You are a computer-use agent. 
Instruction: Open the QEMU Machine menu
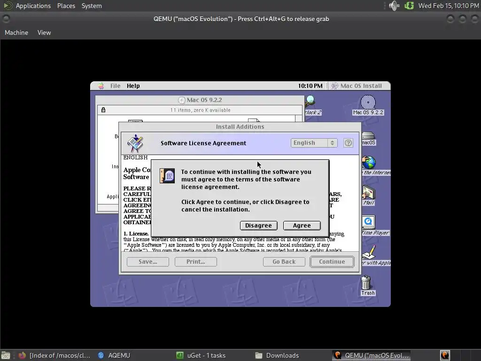(x=16, y=32)
